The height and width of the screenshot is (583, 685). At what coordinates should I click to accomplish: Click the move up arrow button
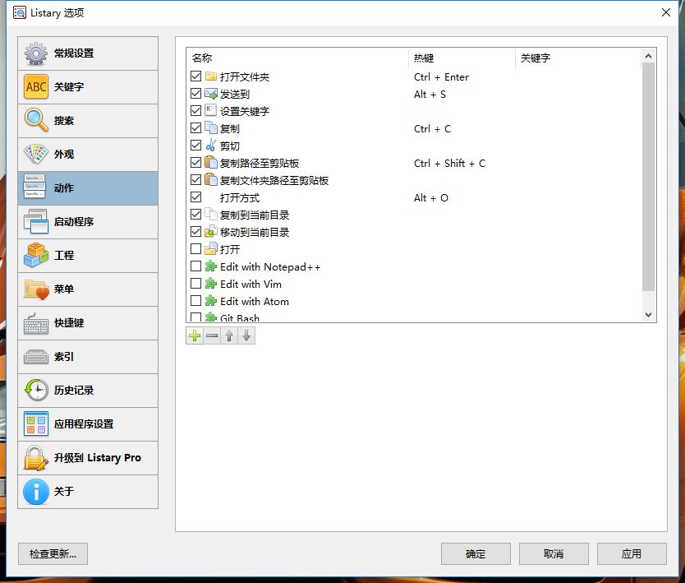pyautogui.click(x=229, y=335)
